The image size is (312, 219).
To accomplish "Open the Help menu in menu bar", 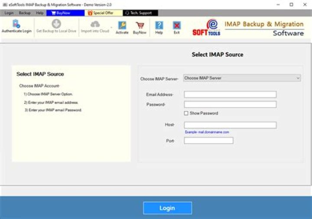I will 40,13.
